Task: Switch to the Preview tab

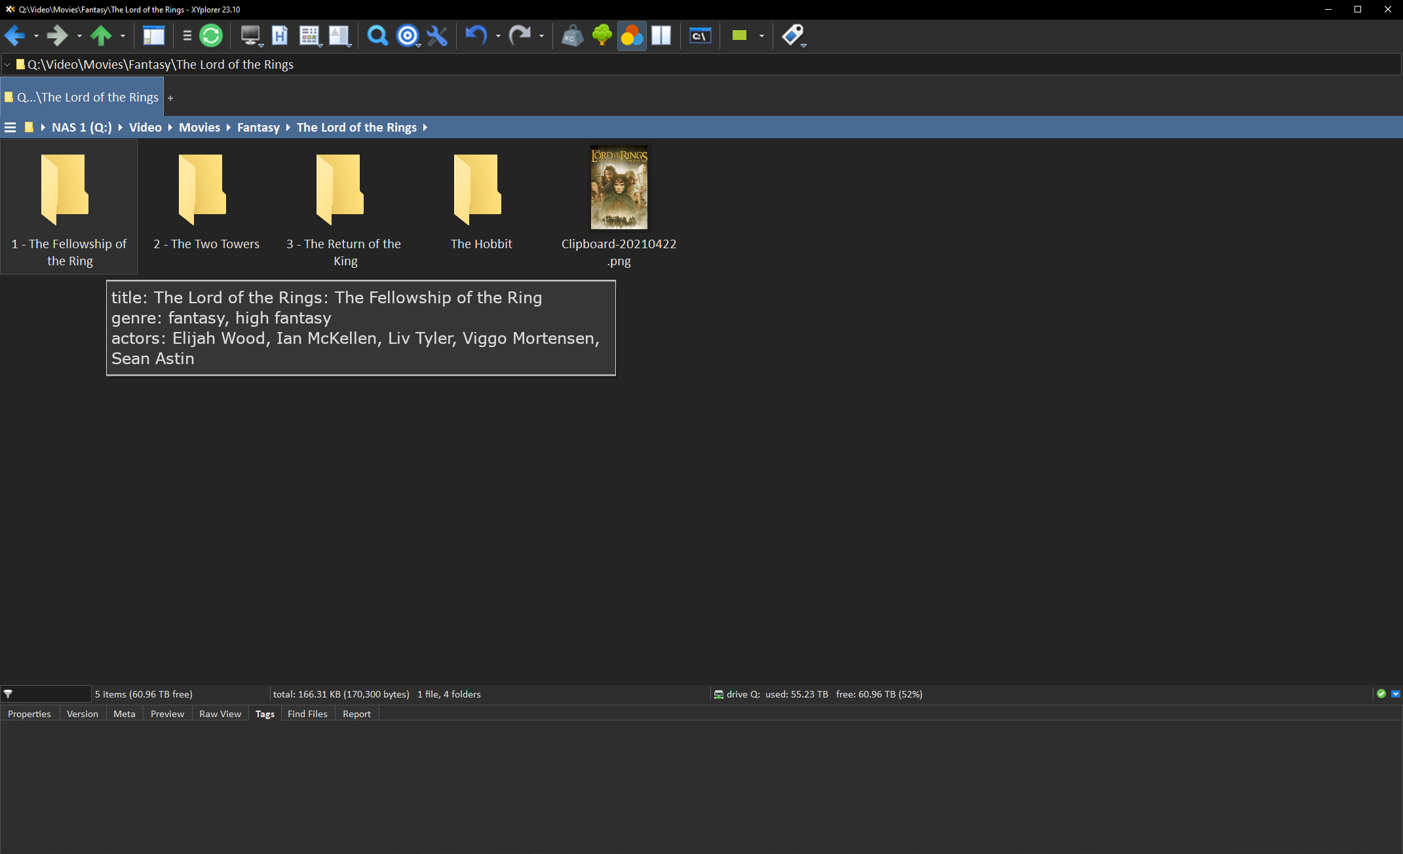Action: [x=167, y=713]
